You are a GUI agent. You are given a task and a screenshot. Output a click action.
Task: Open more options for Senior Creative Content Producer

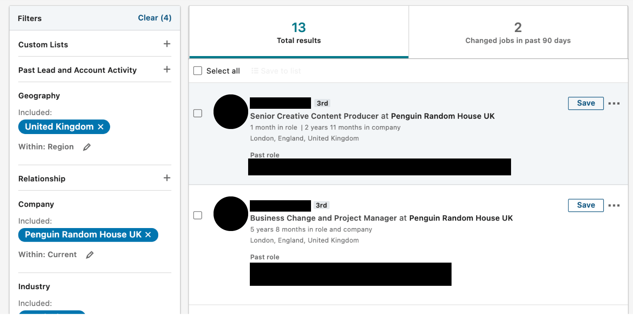coord(614,103)
